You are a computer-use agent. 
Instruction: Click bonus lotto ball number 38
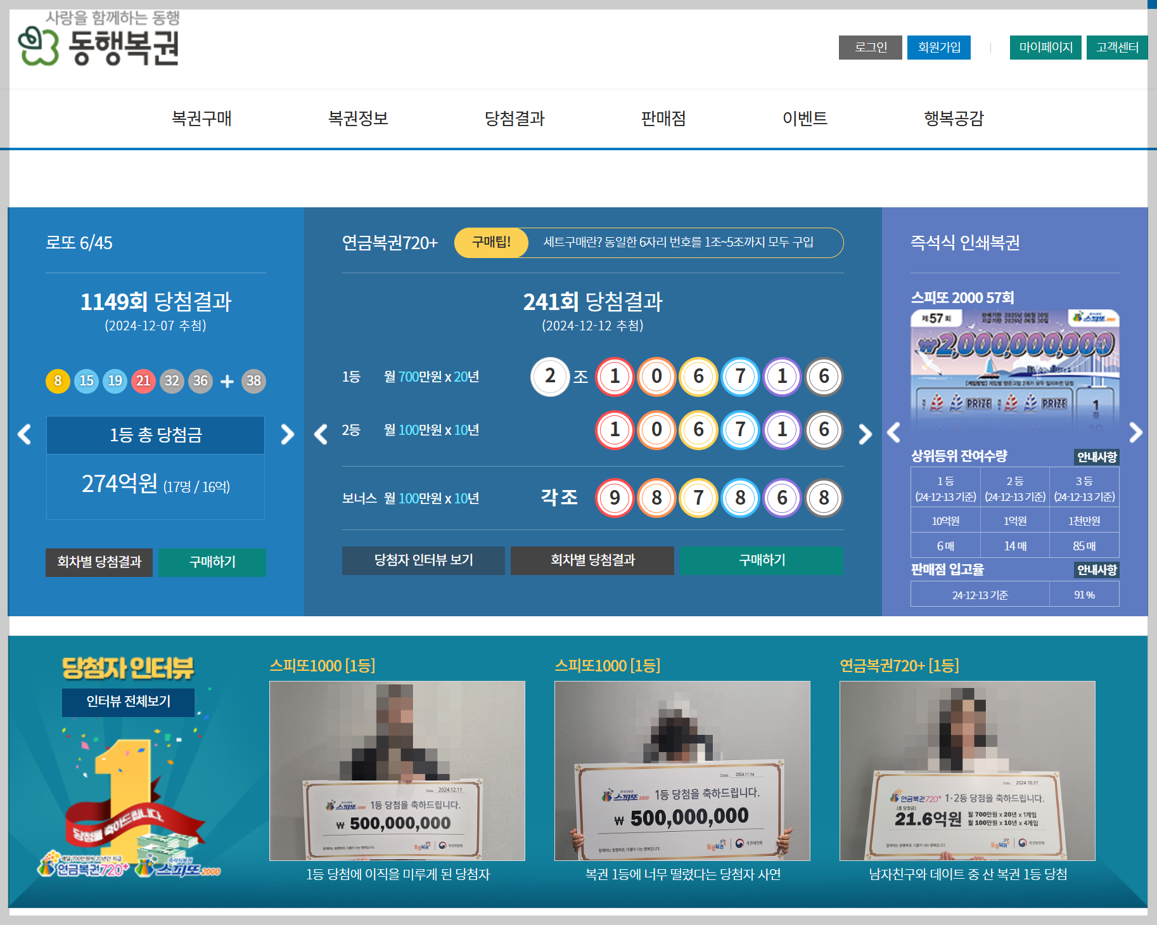pos(253,381)
